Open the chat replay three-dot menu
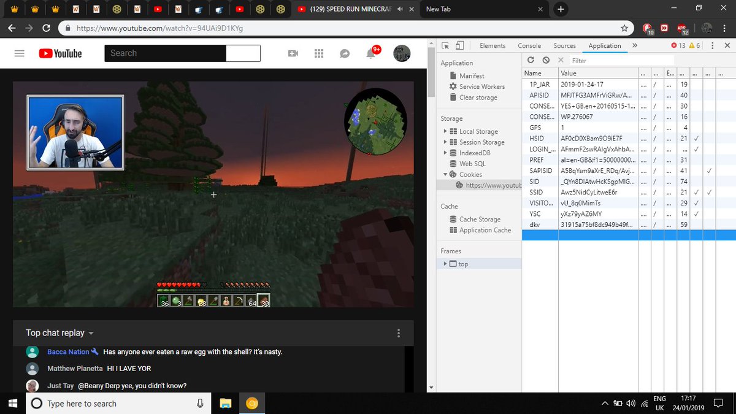736x414 pixels. click(x=399, y=333)
